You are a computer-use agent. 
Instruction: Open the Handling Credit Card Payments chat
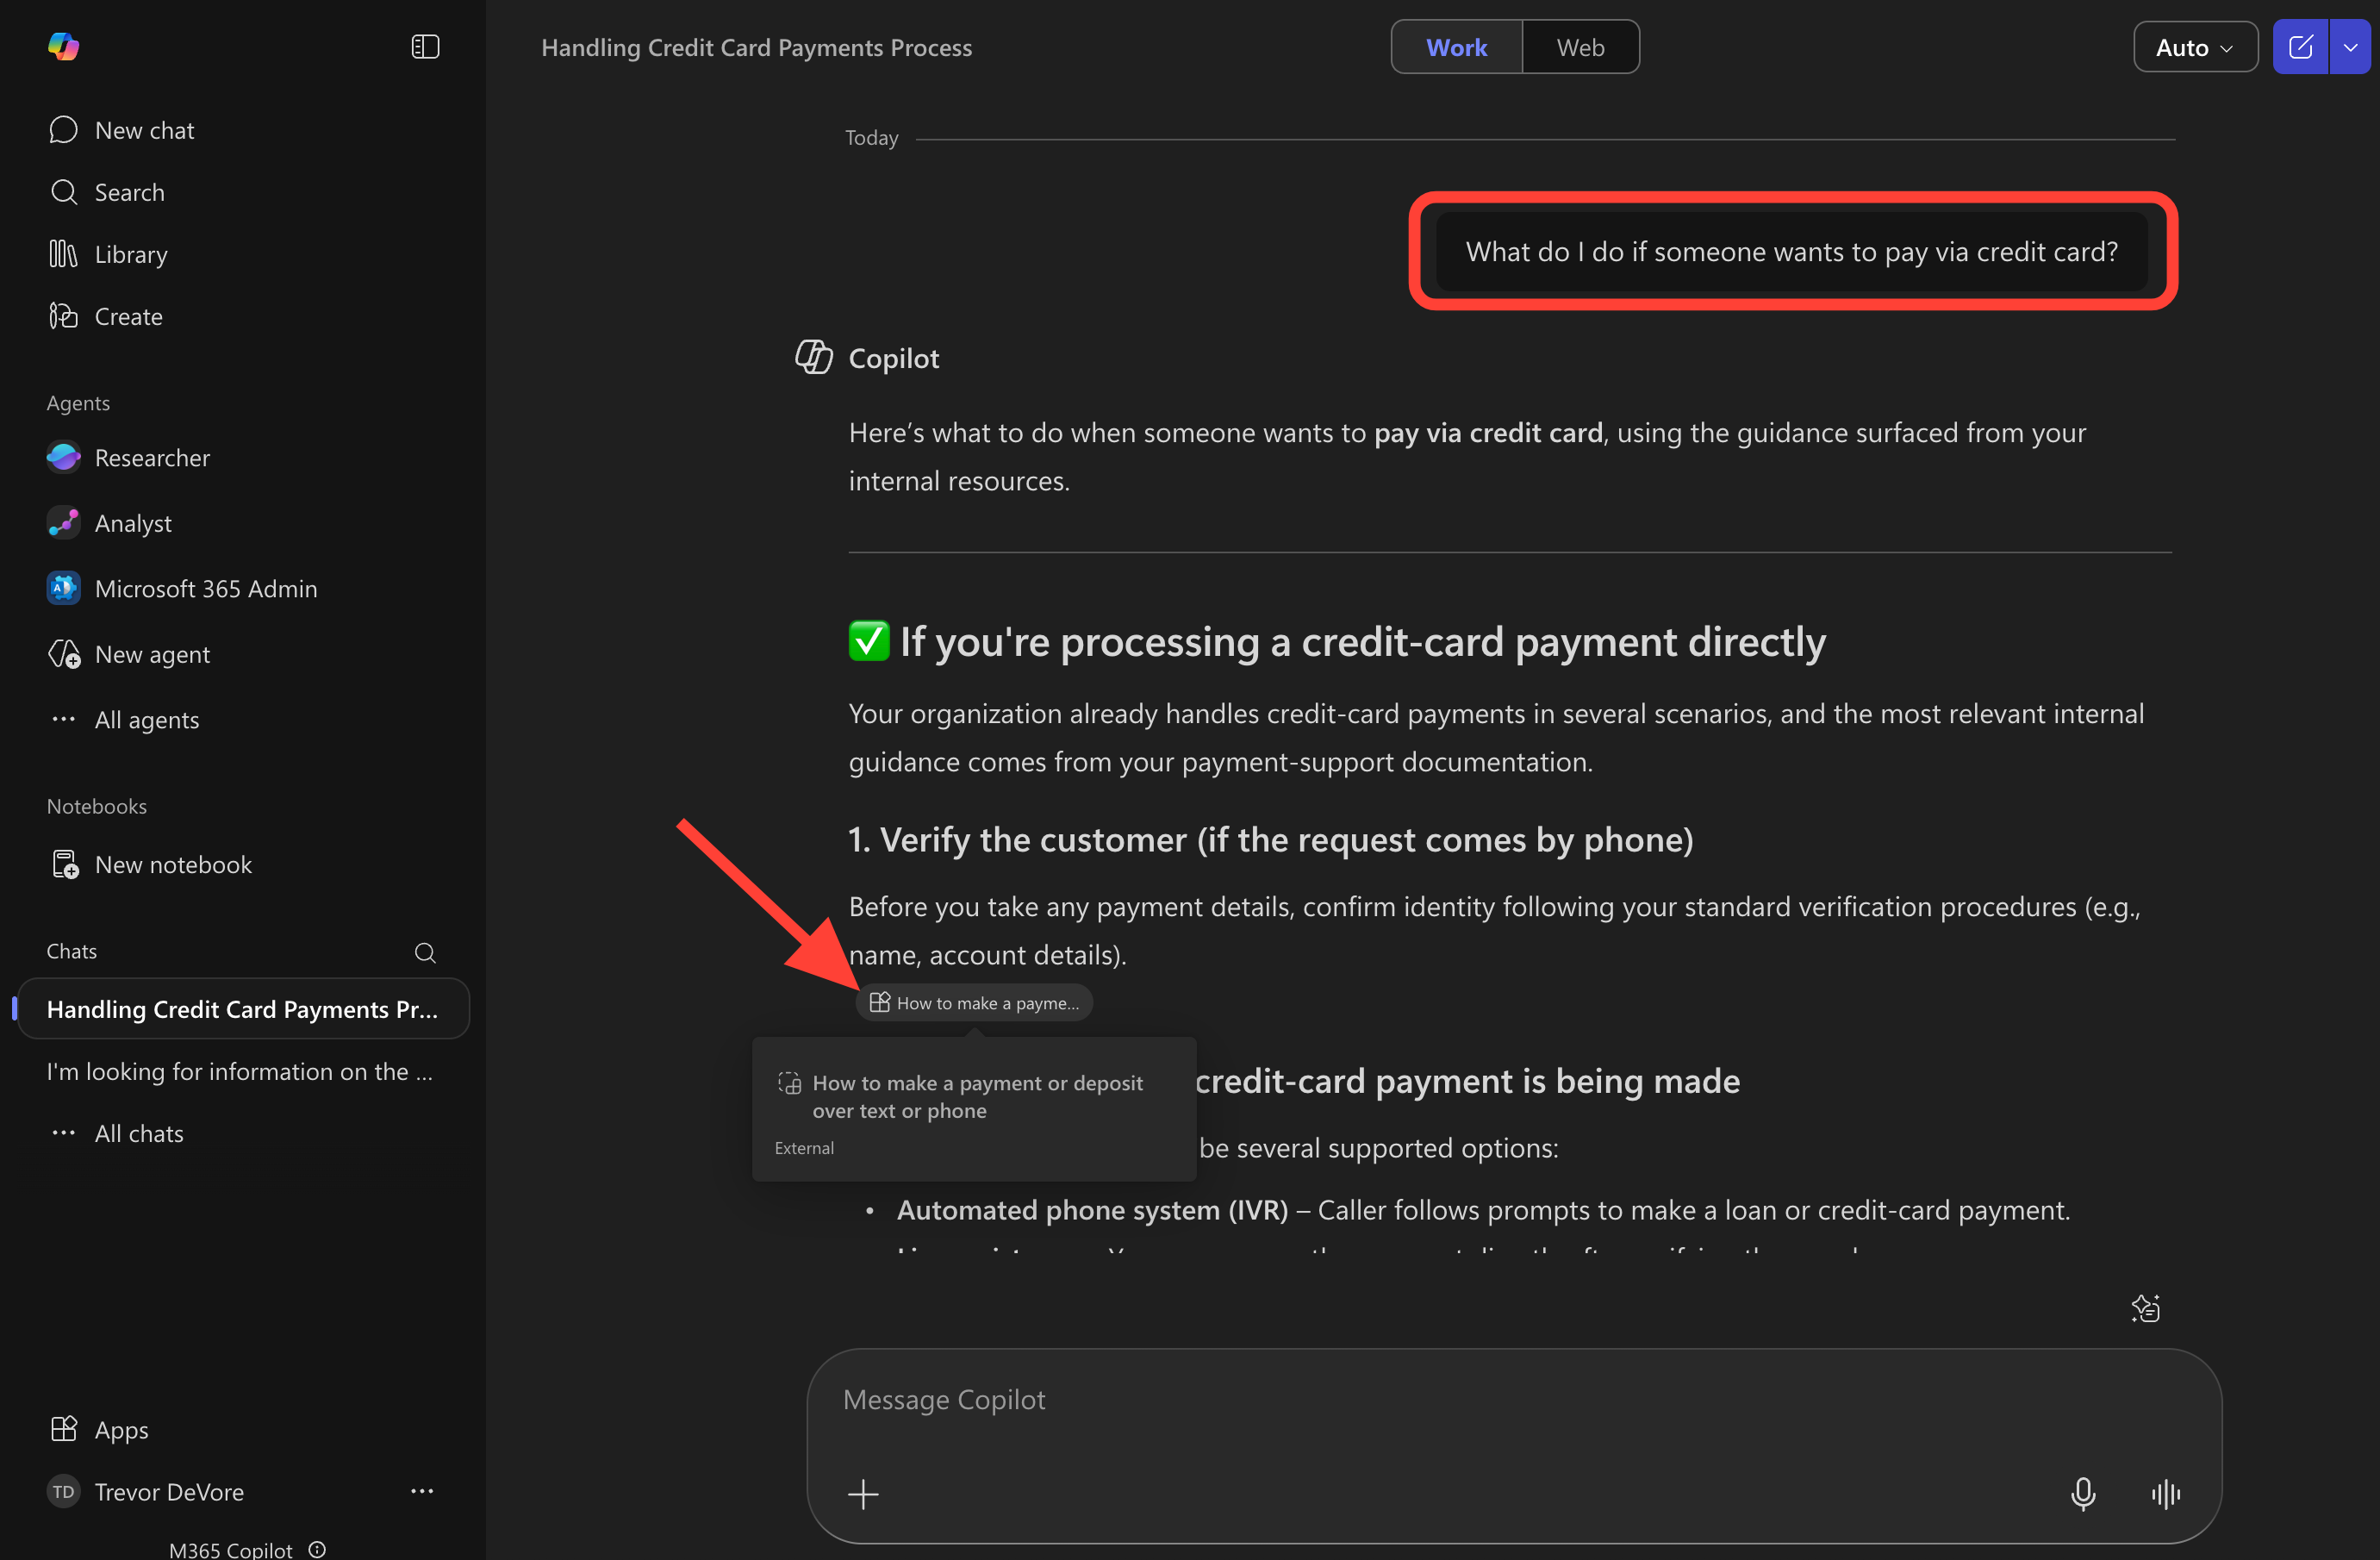(242, 1009)
